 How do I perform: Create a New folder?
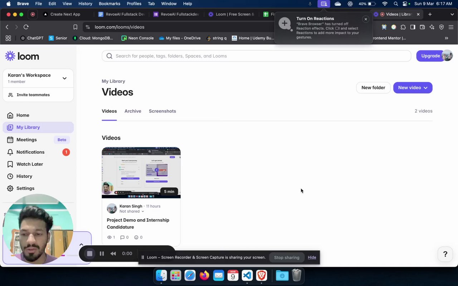[x=373, y=88]
